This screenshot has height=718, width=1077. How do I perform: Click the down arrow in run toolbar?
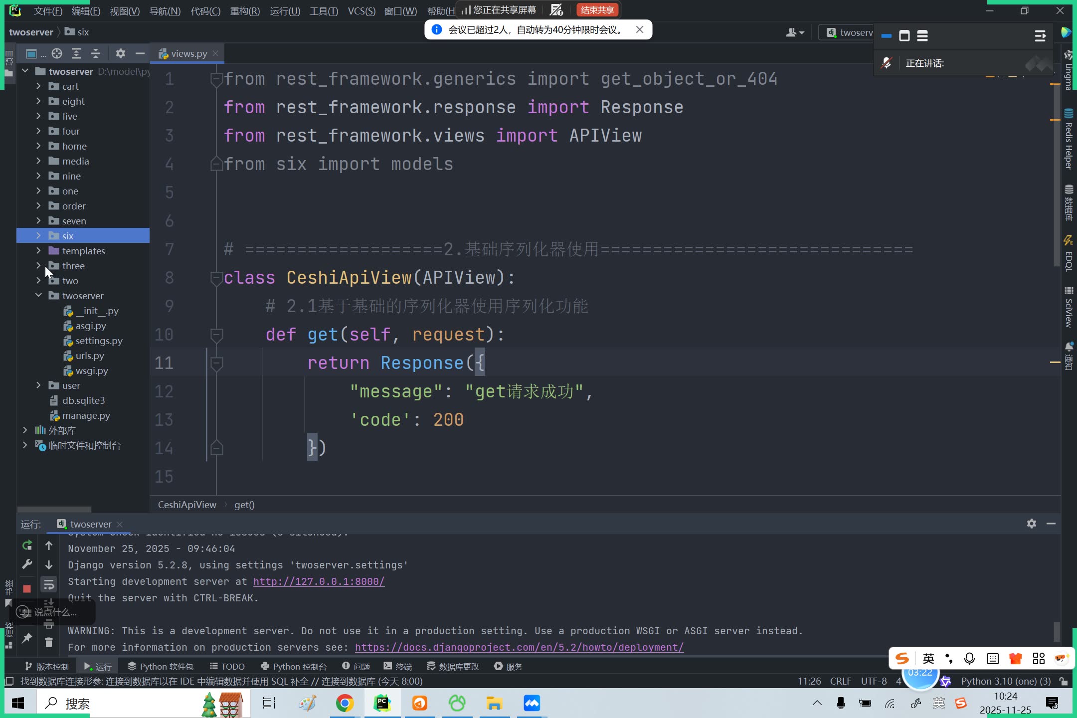pos(49,564)
